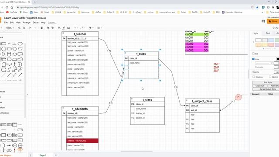Uncheck the Line checkbox
The width and height of the screenshot is (279, 157).
[253, 59]
